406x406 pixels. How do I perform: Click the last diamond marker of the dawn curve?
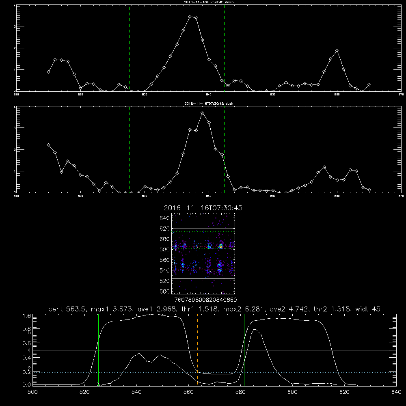pyautogui.click(x=369, y=85)
